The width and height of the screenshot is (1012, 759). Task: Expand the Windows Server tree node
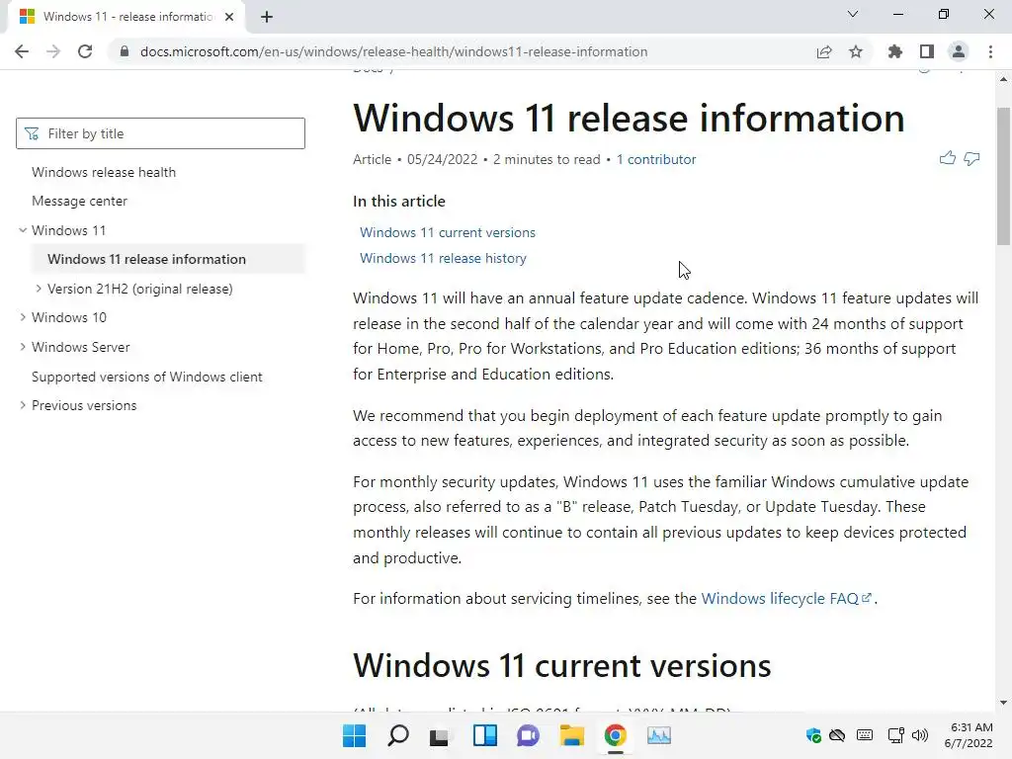(23, 347)
